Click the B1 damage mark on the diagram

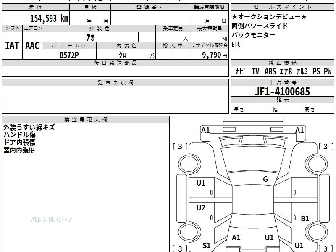[x=305, y=218]
